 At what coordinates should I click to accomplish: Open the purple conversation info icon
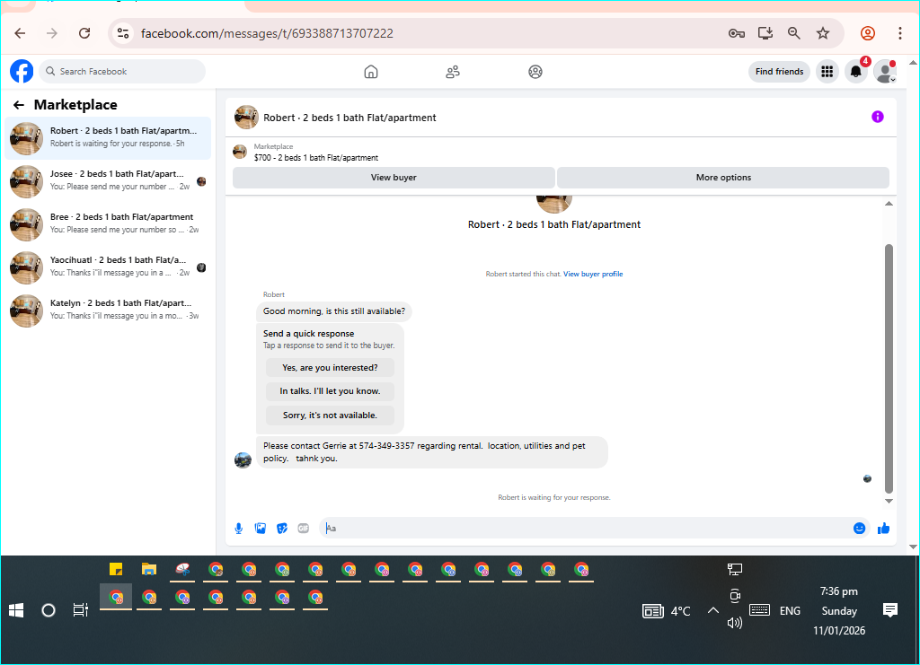(877, 117)
